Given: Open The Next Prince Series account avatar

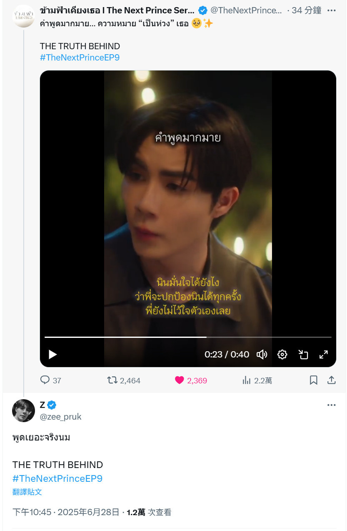Looking at the screenshot, I should tap(23, 16).
